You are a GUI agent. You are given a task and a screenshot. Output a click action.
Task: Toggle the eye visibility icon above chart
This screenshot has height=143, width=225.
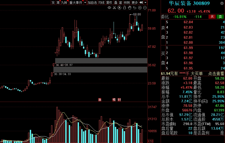[x=109, y=8]
